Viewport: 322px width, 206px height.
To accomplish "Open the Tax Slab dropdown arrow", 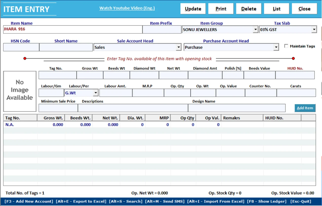I will point(314,30).
